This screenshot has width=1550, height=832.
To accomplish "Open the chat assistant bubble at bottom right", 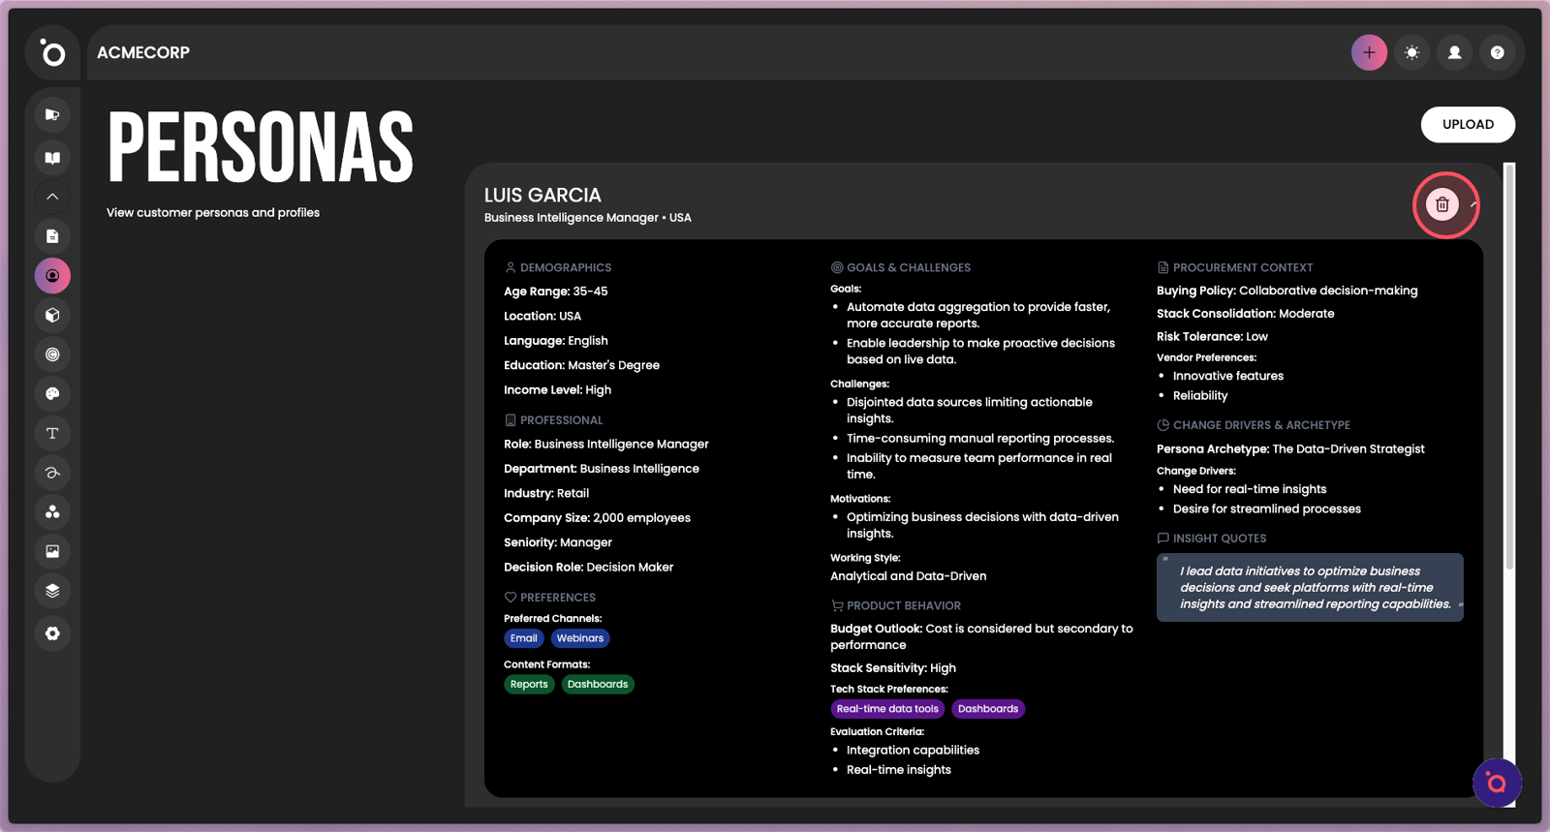I will click(1496, 783).
